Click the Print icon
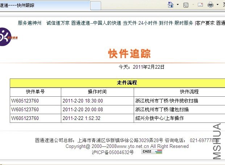Image resolution: width=225 pixels, height=165 pixels. (x=211, y=5)
